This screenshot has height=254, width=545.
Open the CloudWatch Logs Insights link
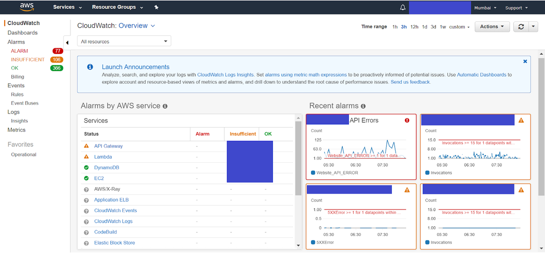click(225, 75)
